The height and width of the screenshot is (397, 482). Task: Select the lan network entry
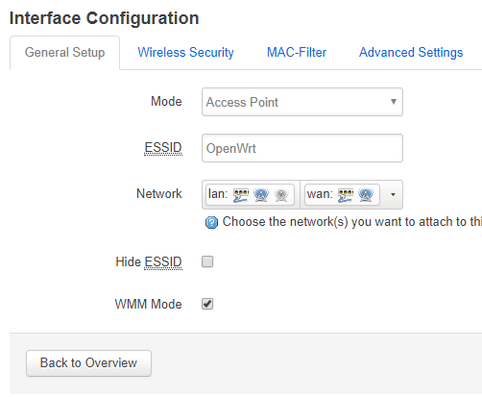(x=250, y=194)
